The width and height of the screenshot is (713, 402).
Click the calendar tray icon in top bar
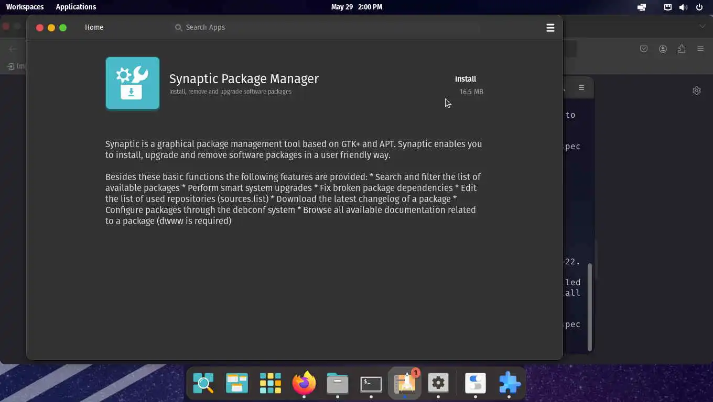click(668, 7)
